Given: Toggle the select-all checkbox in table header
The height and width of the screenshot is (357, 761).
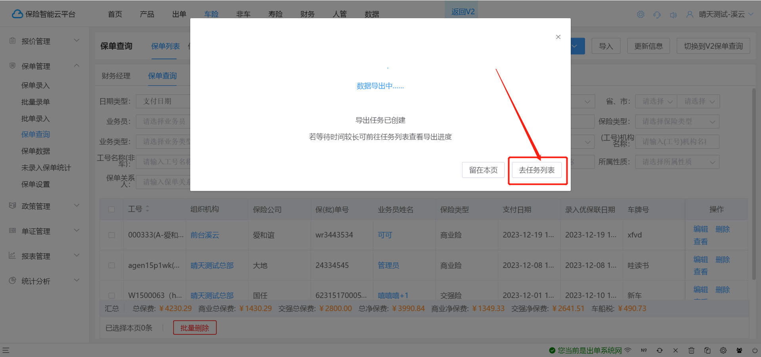Looking at the screenshot, I should point(111,209).
